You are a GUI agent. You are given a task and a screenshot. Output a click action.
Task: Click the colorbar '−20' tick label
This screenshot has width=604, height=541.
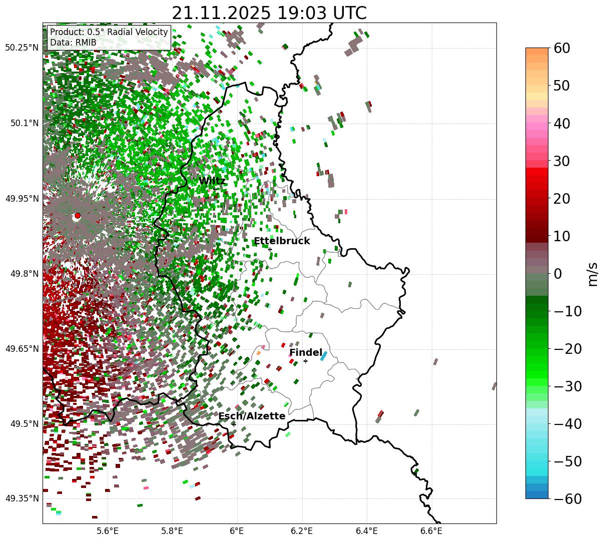pyautogui.click(x=567, y=349)
